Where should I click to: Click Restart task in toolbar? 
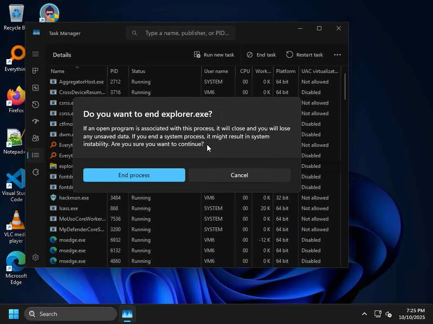(x=304, y=55)
